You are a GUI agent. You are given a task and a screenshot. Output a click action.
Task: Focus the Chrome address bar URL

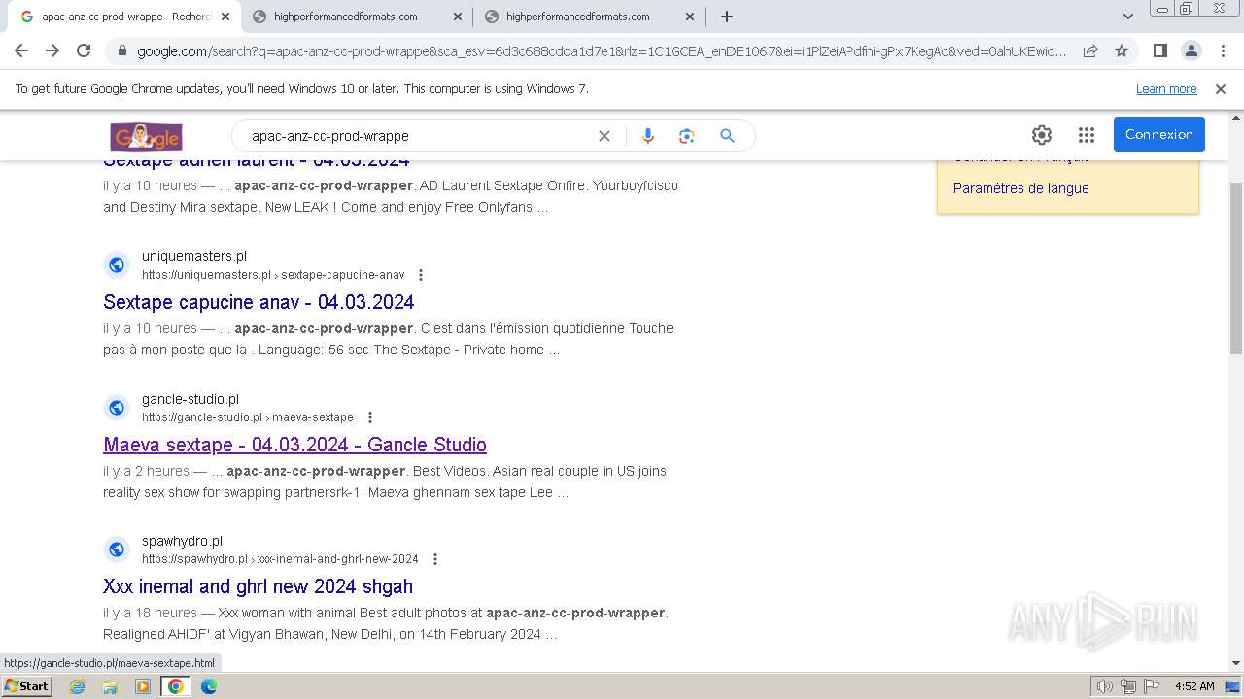click(602, 51)
